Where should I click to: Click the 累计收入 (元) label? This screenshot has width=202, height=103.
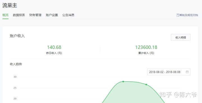coord(146,53)
